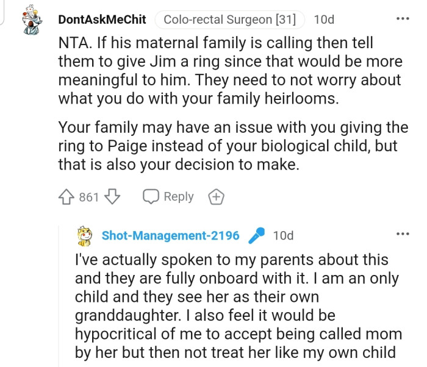Open the DontAskMeChit username link

pos(102,20)
